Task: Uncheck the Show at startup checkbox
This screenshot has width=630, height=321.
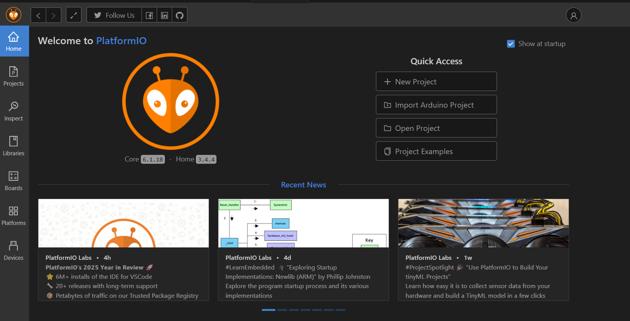Action: [x=511, y=44]
